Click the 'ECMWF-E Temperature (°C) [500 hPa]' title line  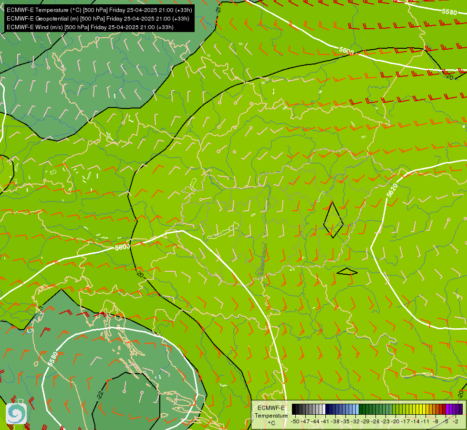pos(99,10)
